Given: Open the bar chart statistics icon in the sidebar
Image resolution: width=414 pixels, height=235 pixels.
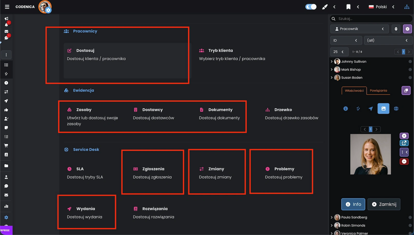Looking at the screenshot, I should click(x=6, y=206).
